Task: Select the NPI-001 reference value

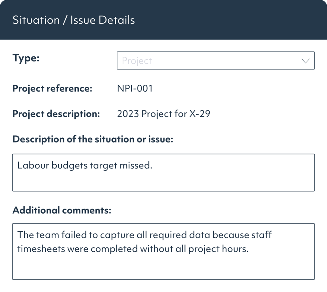Action: tap(135, 88)
